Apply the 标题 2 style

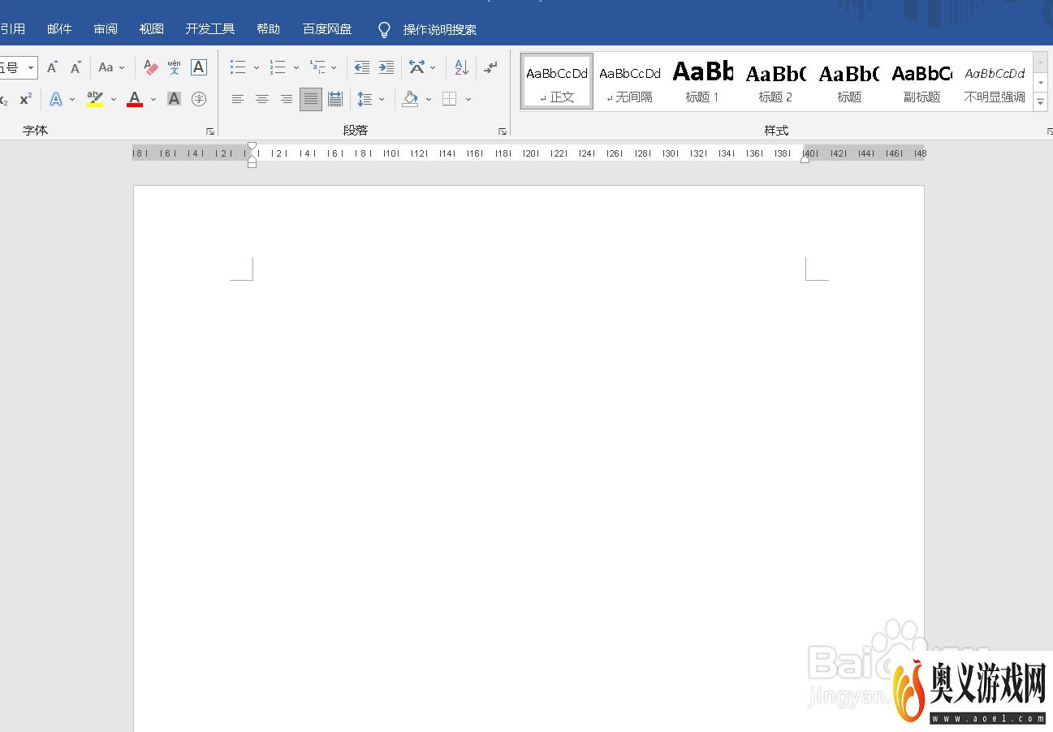(x=775, y=81)
